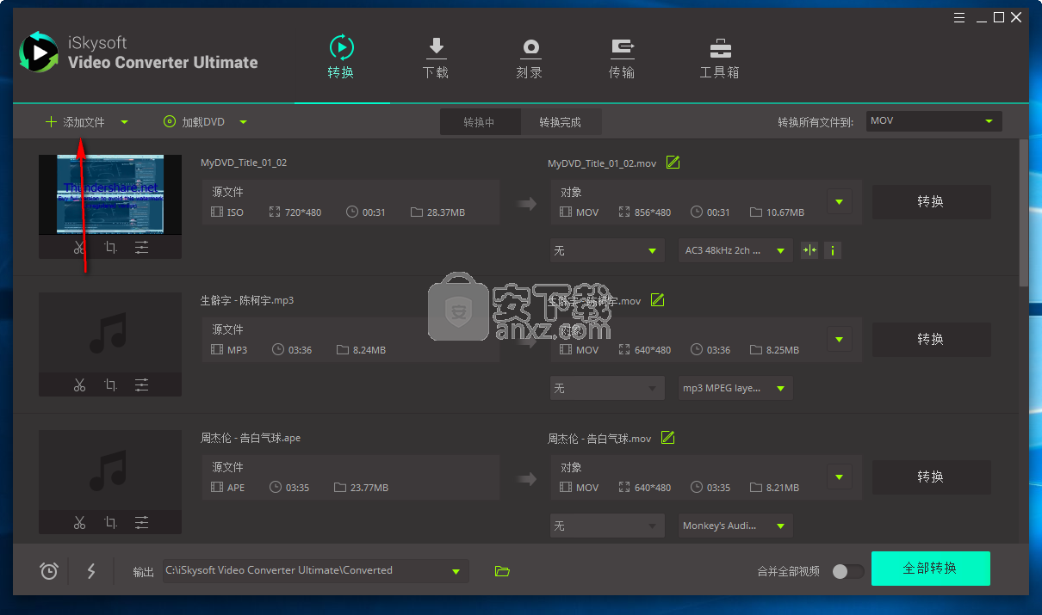Open effects settings for 周杰伦 - 告白气球.ape

pyautogui.click(x=141, y=523)
